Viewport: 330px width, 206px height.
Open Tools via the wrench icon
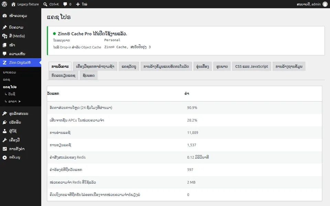click(x=4, y=140)
